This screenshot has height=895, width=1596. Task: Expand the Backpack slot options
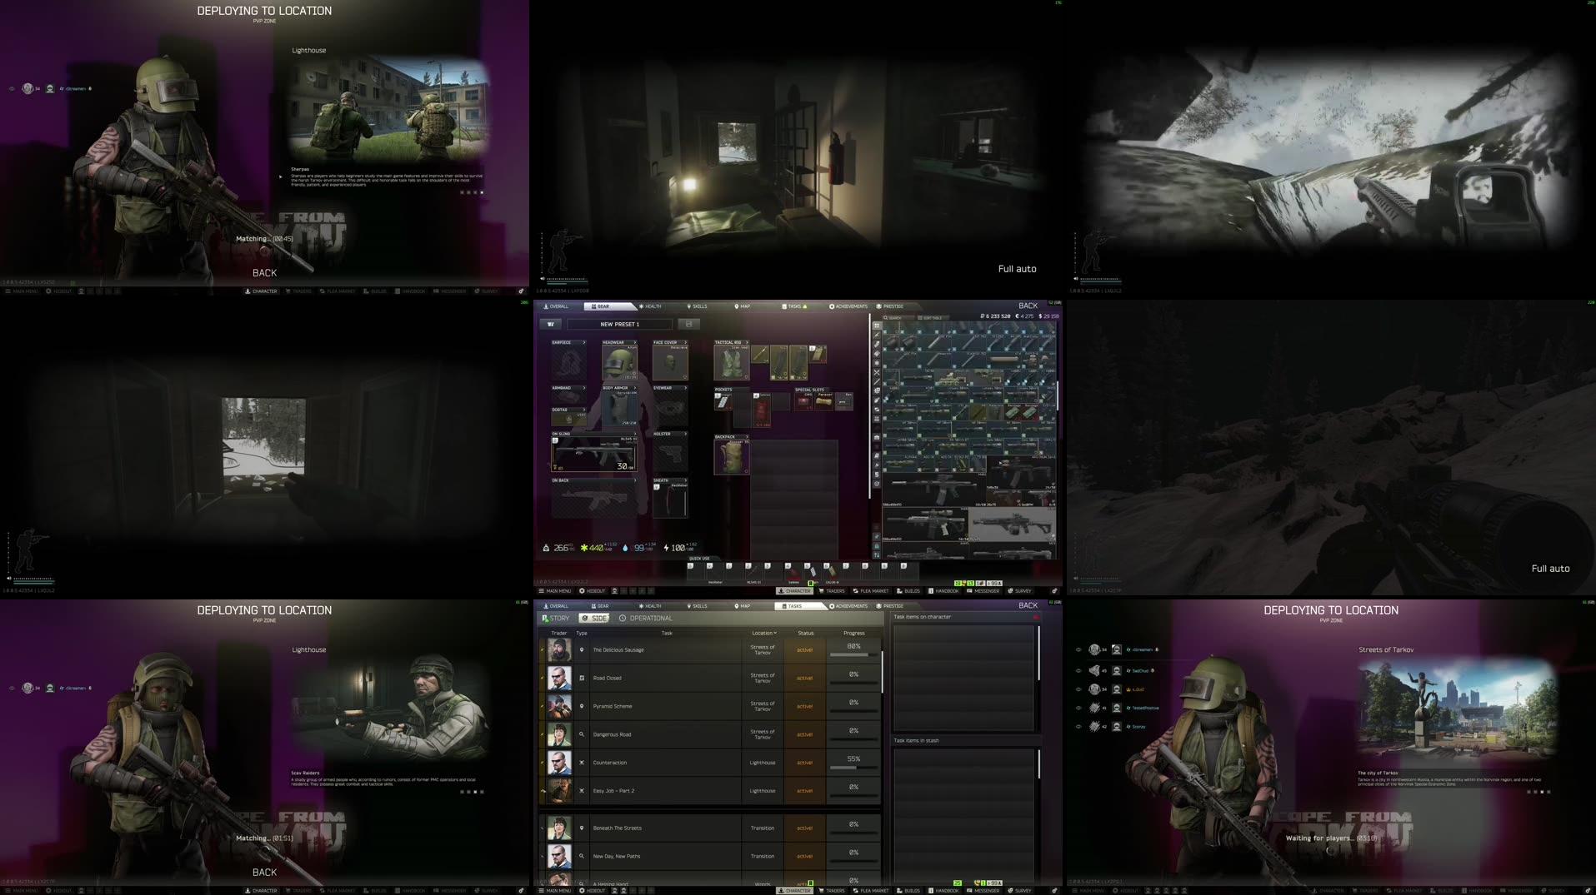pyautogui.click(x=749, y=436)
